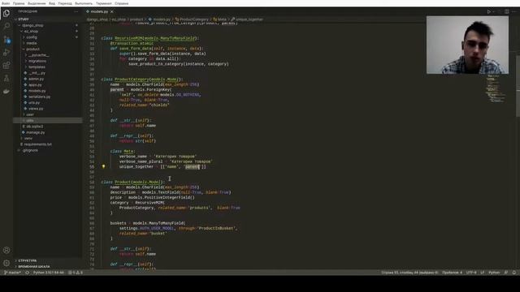Open the Search view in activity bar
This screenshot has width=520, height=292.
(6, 27)
